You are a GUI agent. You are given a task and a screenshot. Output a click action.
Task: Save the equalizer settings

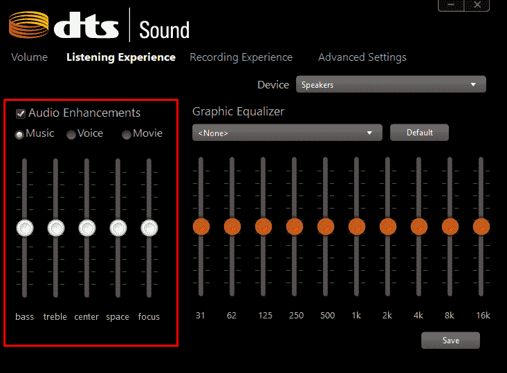(450, 341)
